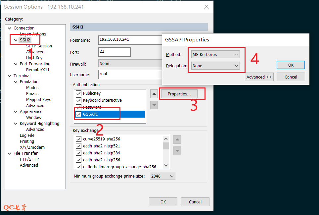The width and height of the screenshot is (319, 215).
Task: Click the Properties... button
Action: tap(179, 94)
